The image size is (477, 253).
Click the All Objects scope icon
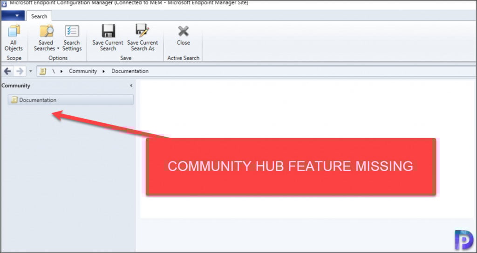coord(14,31)
